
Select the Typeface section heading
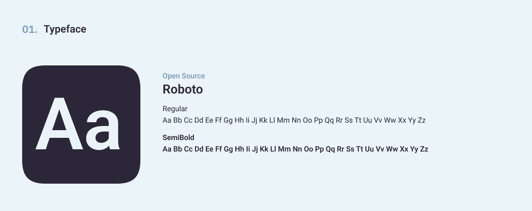(65, 29)
